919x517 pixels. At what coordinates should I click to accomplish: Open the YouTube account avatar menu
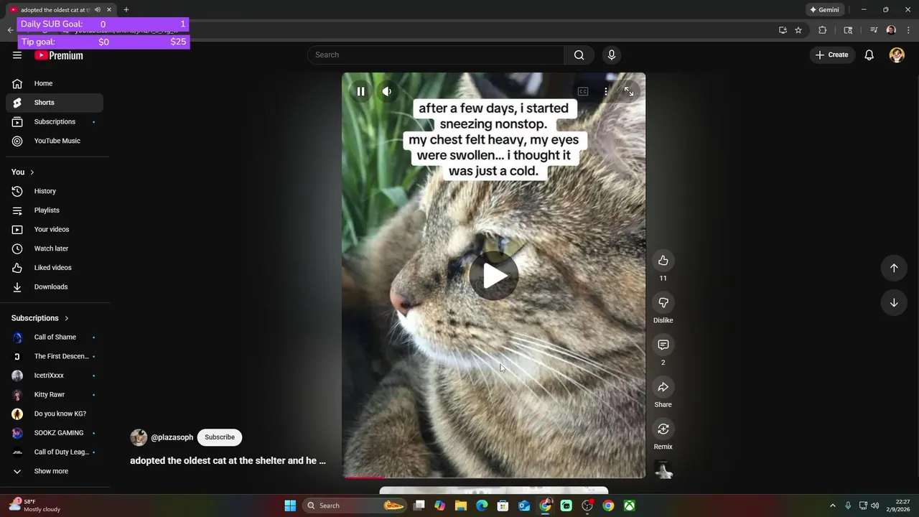click(x=897, y=55)
